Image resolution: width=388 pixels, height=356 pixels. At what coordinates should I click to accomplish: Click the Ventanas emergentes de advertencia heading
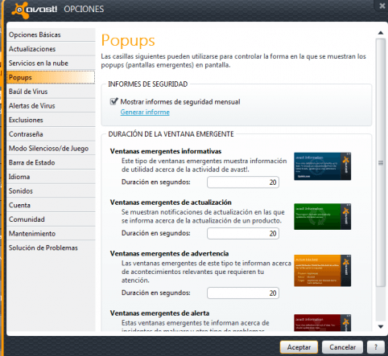pos(169,254)
